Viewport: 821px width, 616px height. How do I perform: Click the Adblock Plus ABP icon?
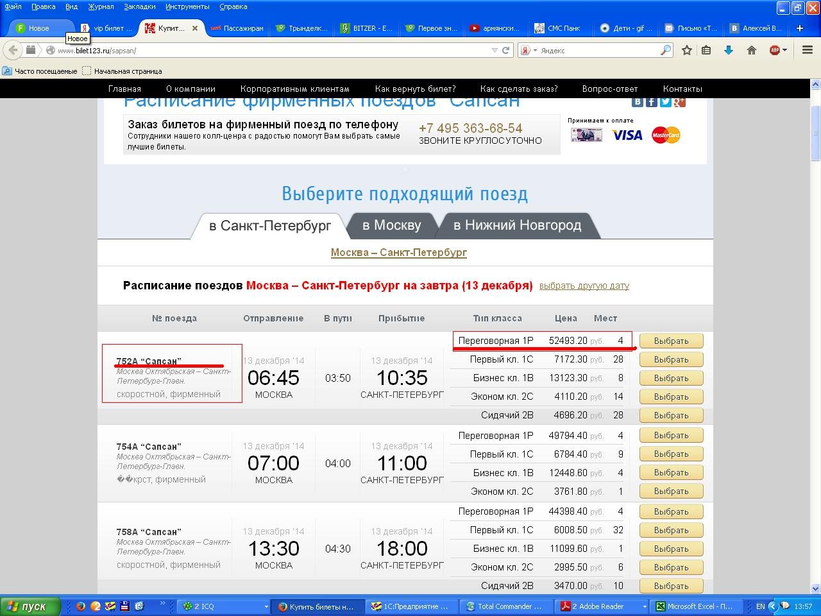(x=774, y=50)
